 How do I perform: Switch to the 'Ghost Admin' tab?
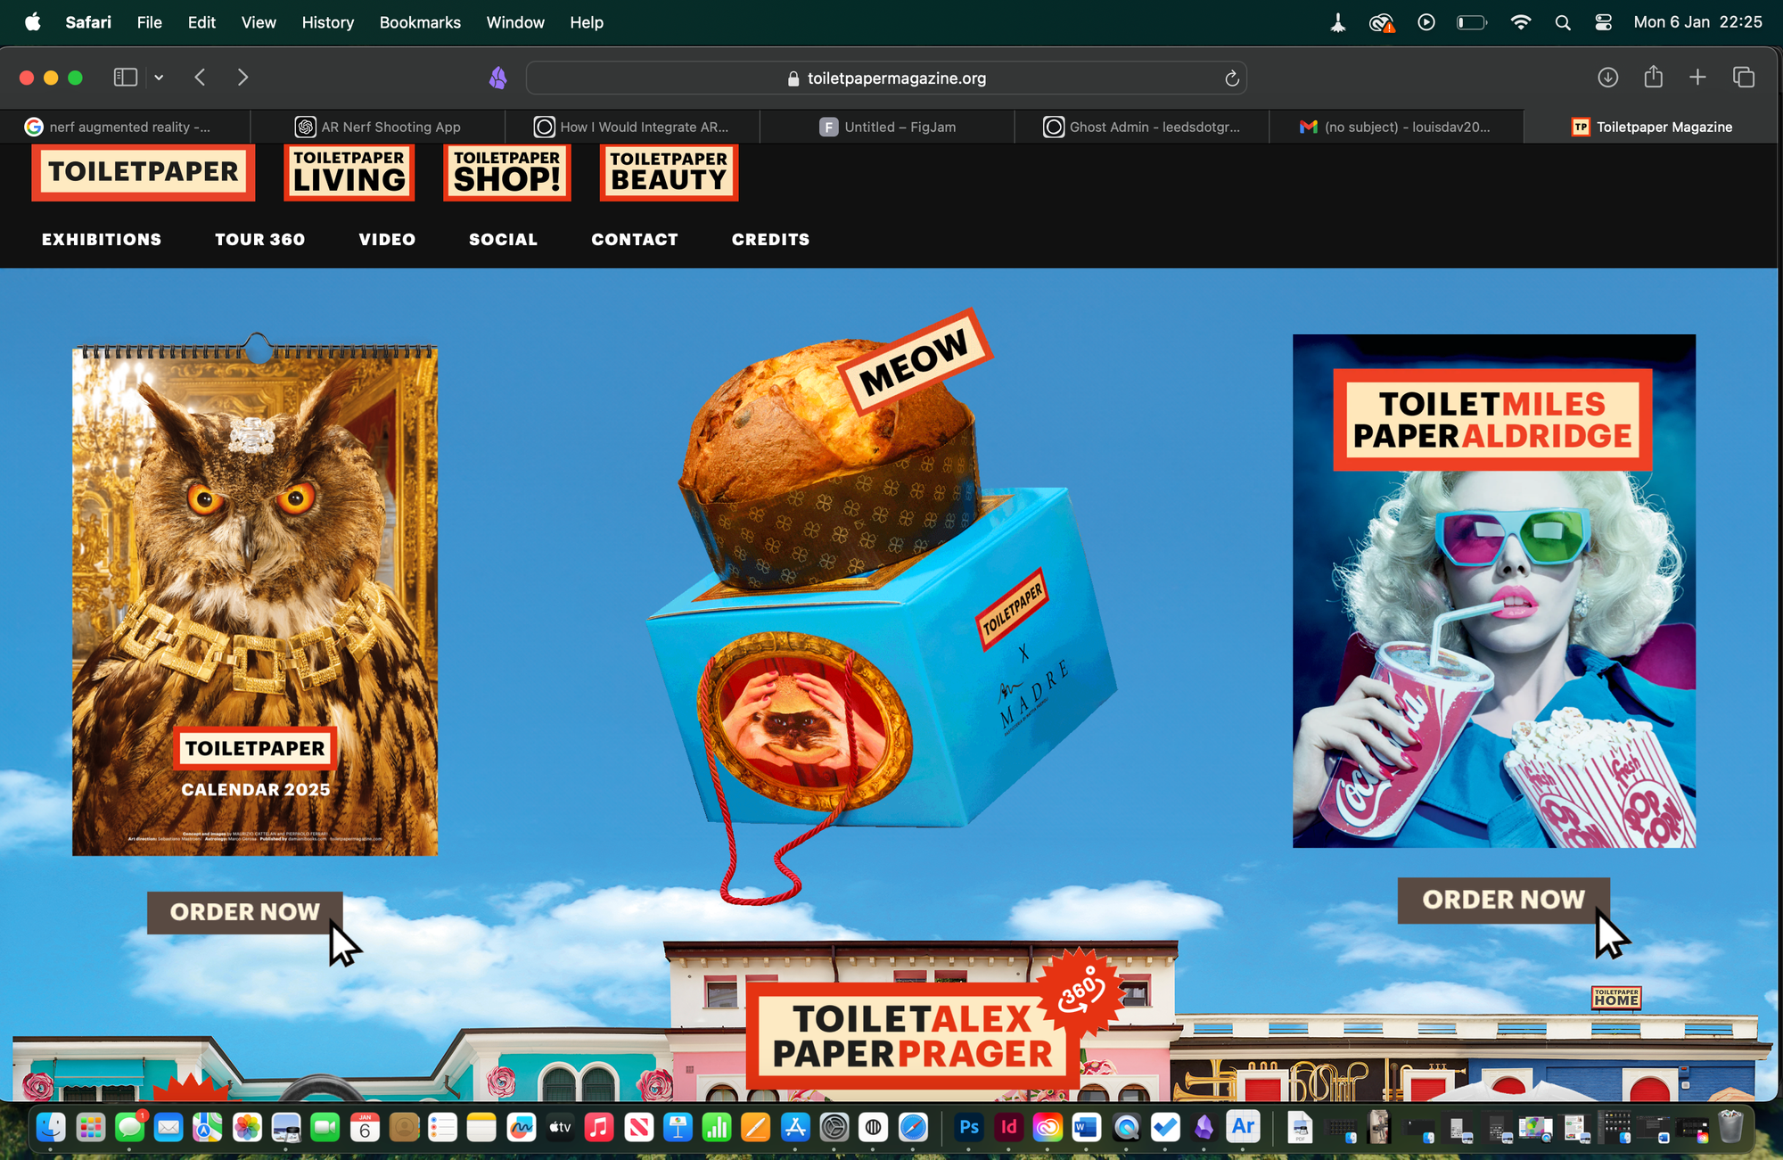click(x=1142, y=127)
